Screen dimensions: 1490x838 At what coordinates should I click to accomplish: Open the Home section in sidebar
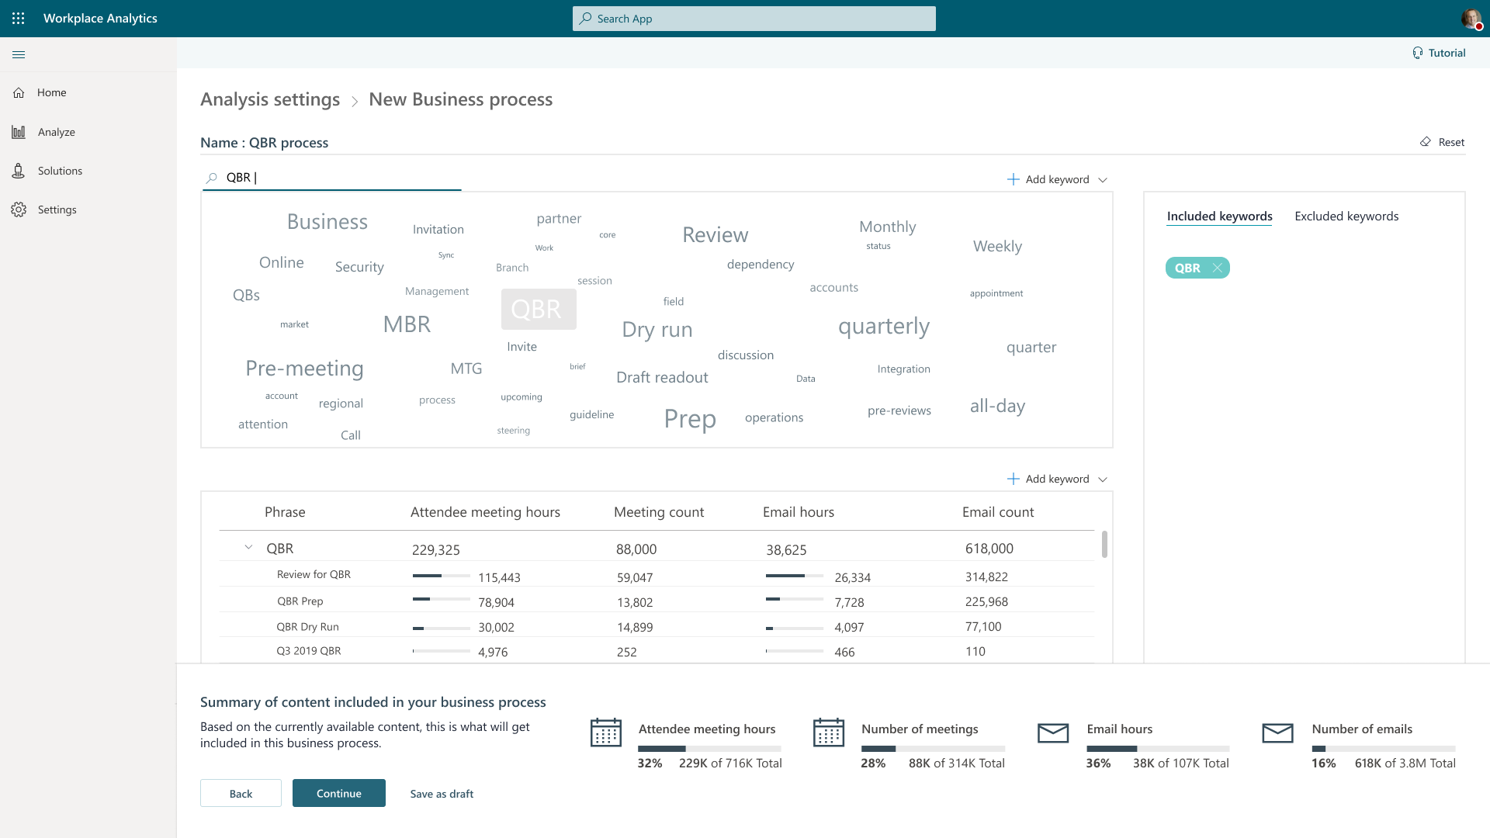[x=51, y=92]
